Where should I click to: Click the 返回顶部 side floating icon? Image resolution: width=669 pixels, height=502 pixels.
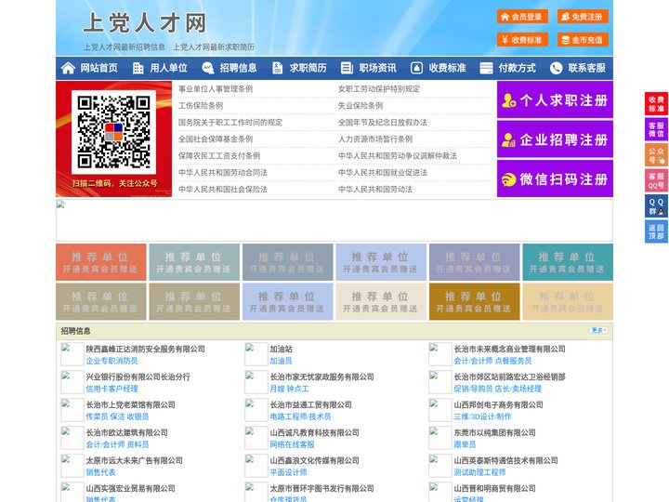(x=656, y=231)
